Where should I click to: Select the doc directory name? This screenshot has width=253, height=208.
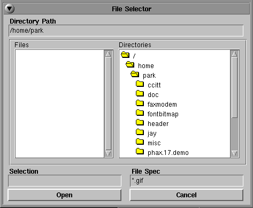pyautogui.click(x=153, y=95)
